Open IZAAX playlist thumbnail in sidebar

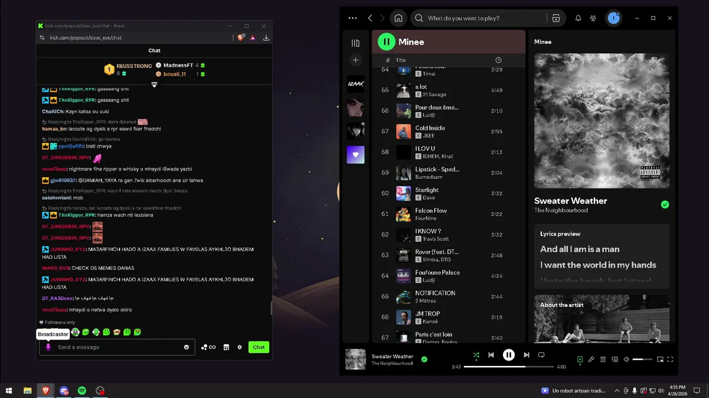pos(356,83)
